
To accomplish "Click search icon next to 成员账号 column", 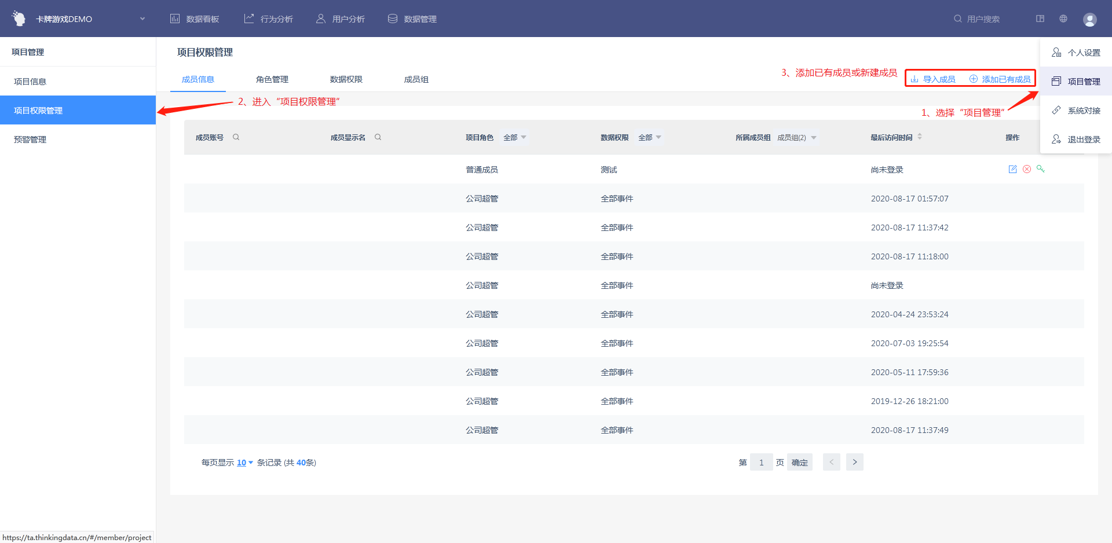I will pyautogui.click(x=236, y=137).
